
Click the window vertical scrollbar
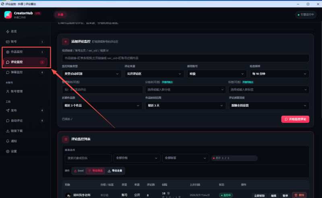[x=321, y=70]
